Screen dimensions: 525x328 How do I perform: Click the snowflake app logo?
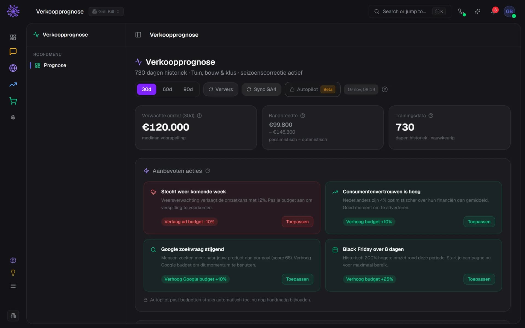(x=13, y=11)
